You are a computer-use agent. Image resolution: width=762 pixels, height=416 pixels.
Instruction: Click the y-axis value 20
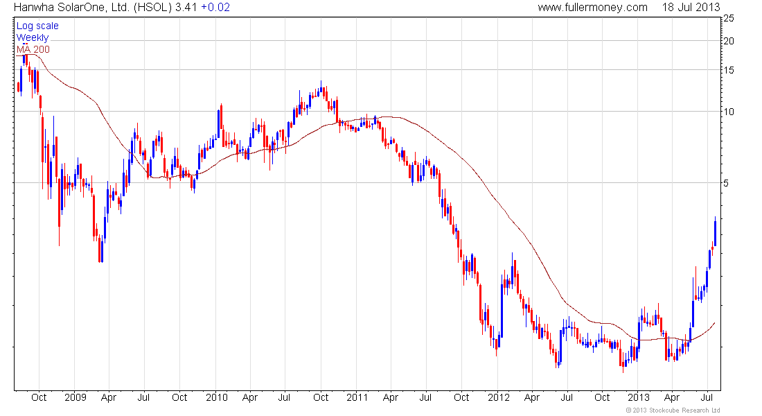(x=729, y=41)
